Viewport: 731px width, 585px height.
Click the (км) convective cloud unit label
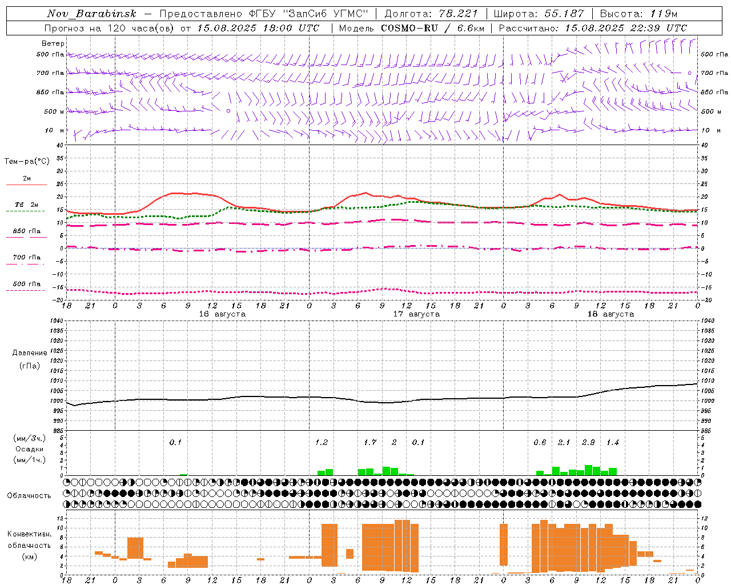tap(29, 556)
